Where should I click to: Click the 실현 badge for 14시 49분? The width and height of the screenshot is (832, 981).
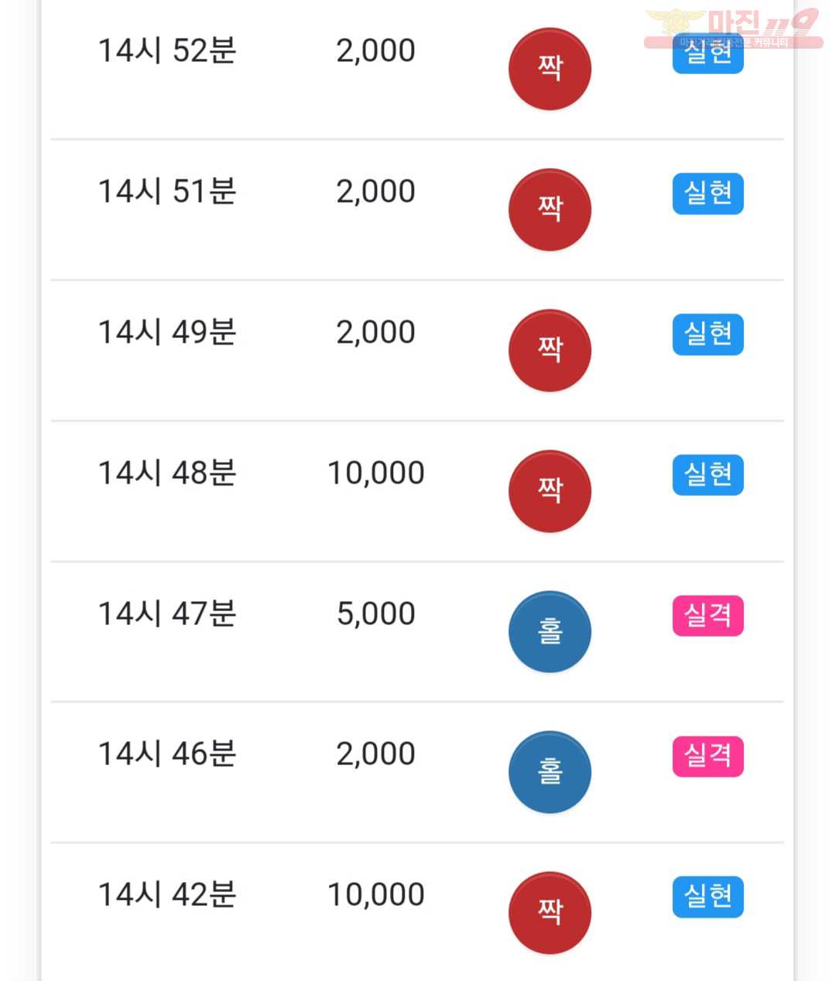click(x=708, y=334)
